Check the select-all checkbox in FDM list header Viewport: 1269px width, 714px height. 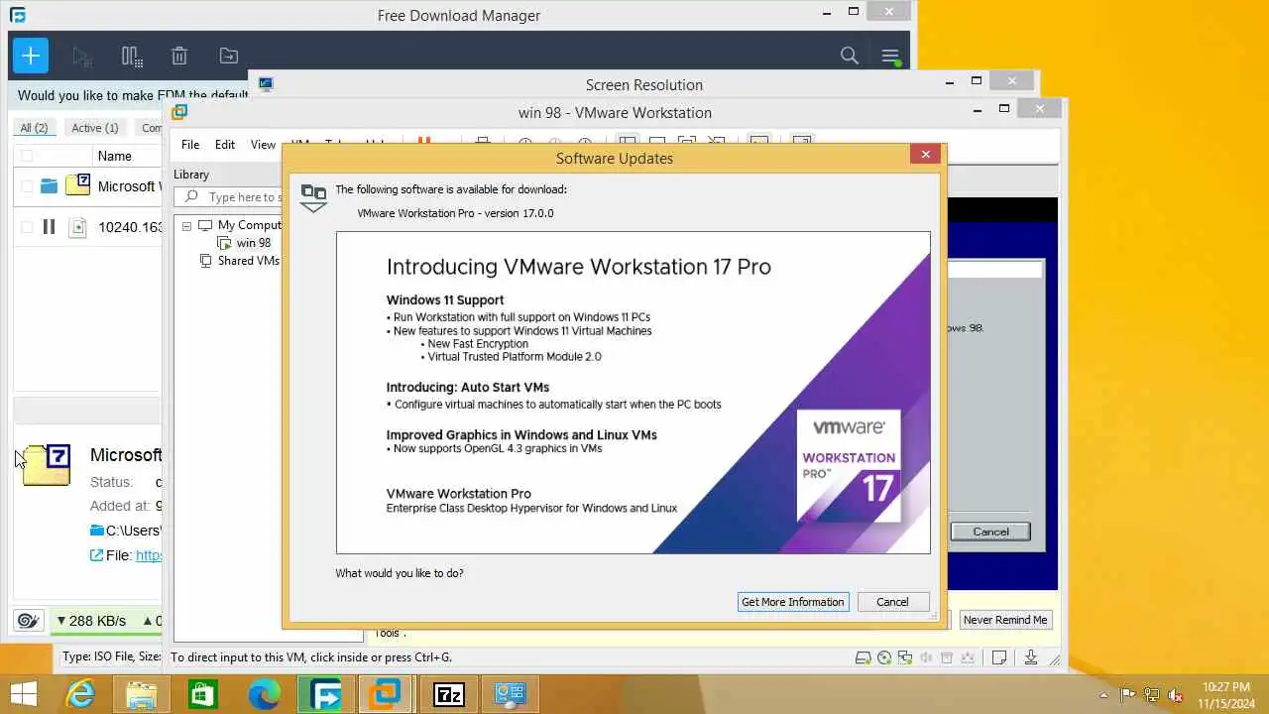point(27,156)
